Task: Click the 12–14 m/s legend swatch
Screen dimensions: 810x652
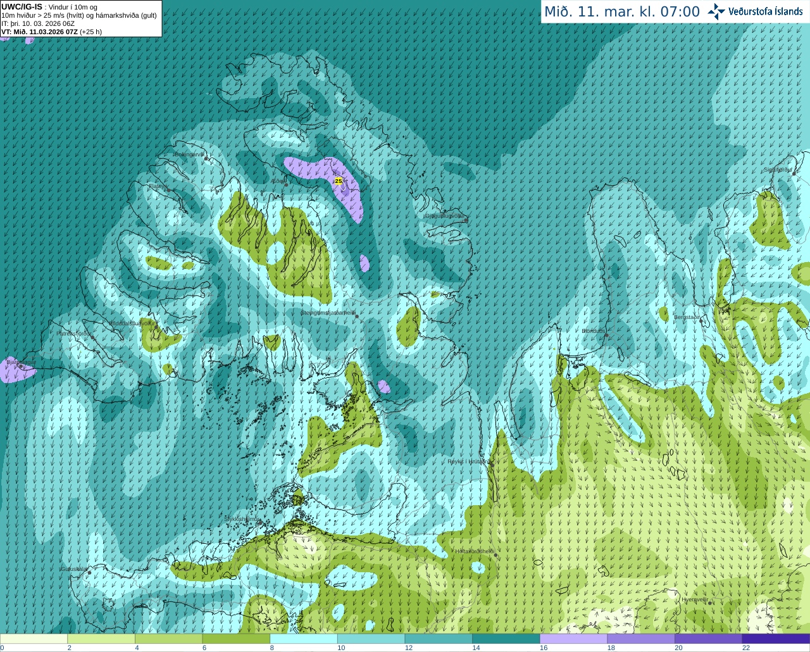Action: point(439,639)
